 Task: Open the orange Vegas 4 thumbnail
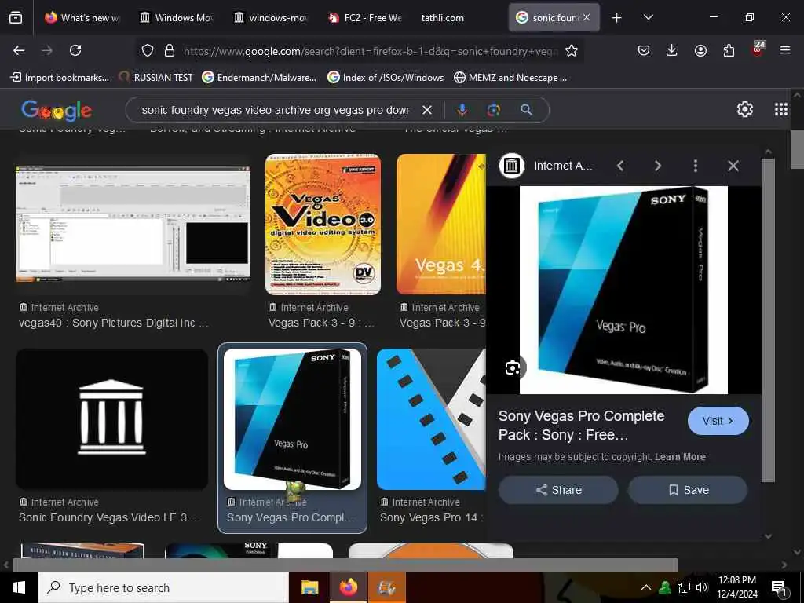pyautogui.click(x=441, y=224)
